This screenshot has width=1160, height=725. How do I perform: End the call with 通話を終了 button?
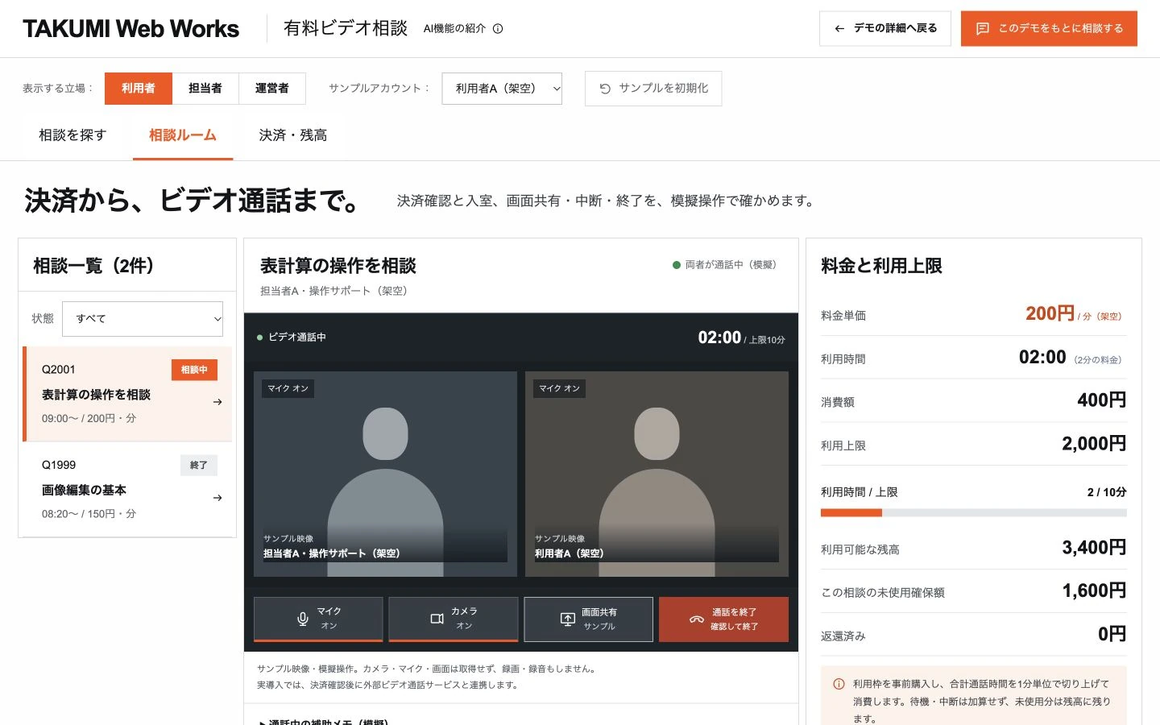click(x=723, y=619)
